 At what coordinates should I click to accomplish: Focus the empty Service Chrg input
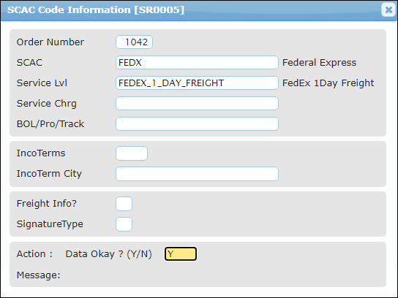click(x=197, y=104)
